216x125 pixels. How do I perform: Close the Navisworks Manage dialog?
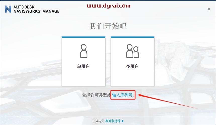tap(209, 9)
